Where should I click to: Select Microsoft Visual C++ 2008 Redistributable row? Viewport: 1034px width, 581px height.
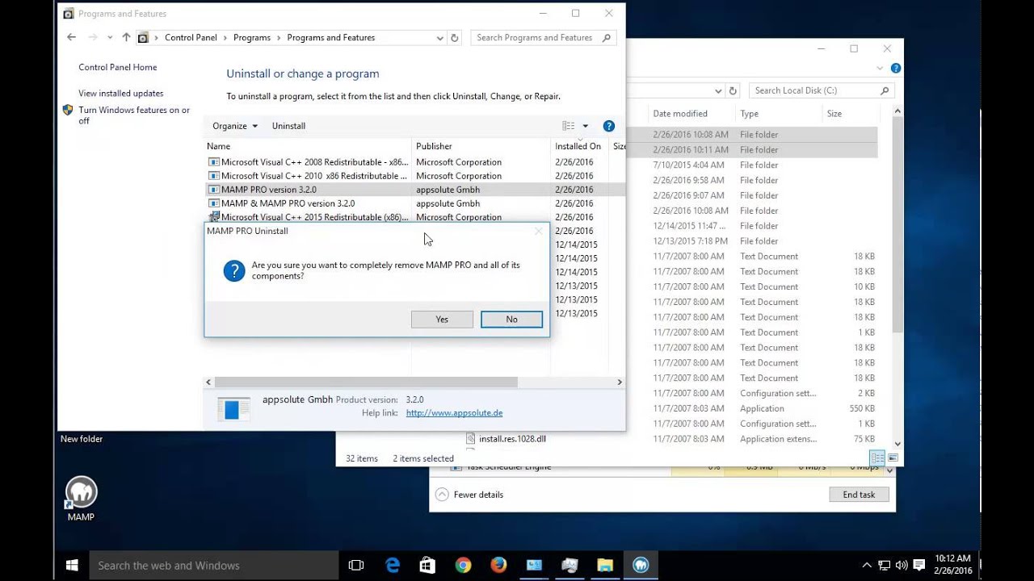click(414, 162)
